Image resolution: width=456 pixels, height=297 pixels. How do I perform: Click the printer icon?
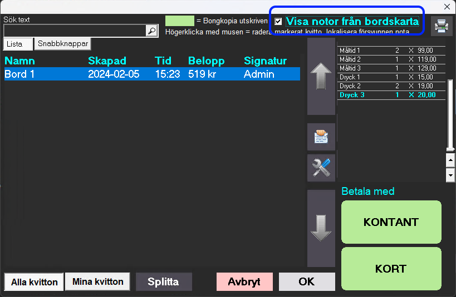(441, 26)
